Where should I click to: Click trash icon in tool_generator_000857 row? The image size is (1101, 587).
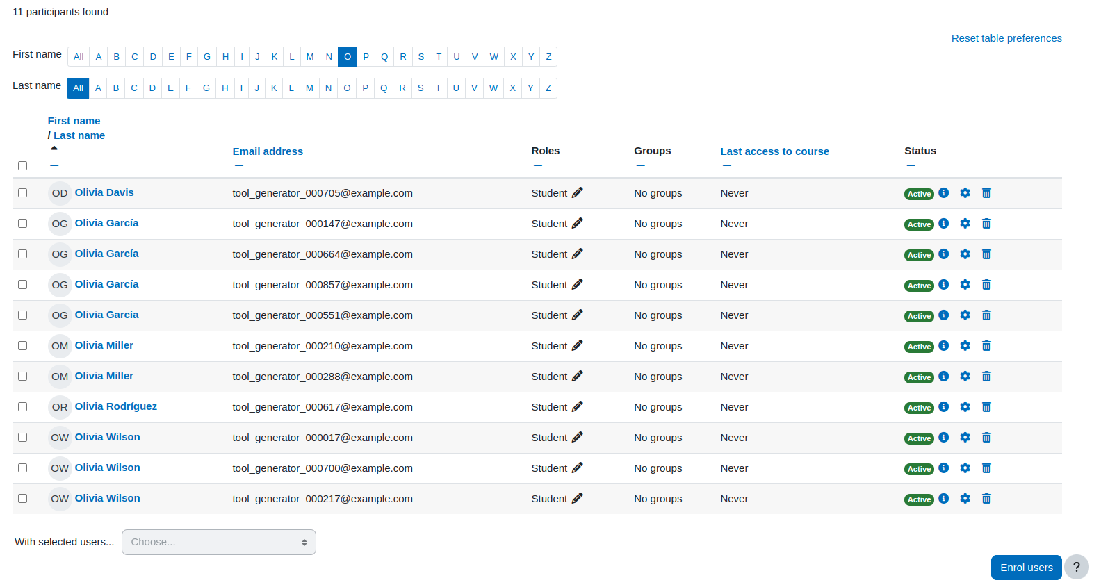[986, 284]
